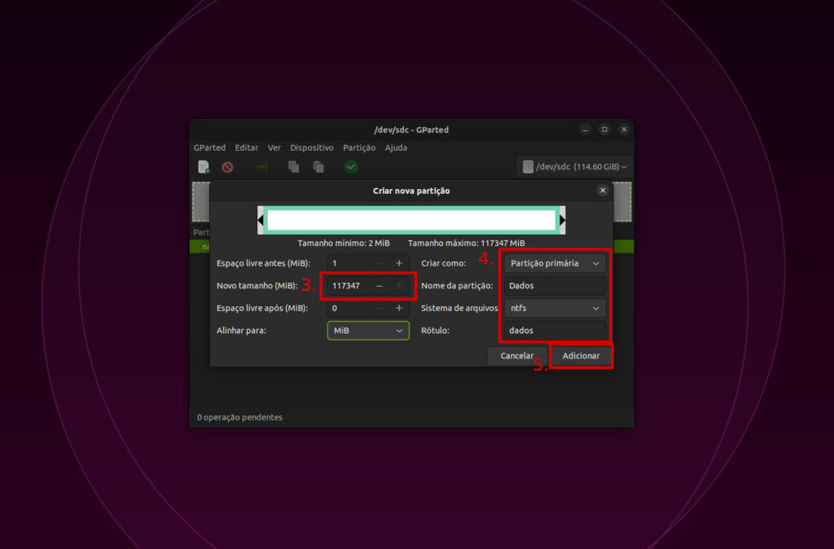The image size is (834, 549).
Task: Open the Dispositivo menu
Action: coord(312,147)
